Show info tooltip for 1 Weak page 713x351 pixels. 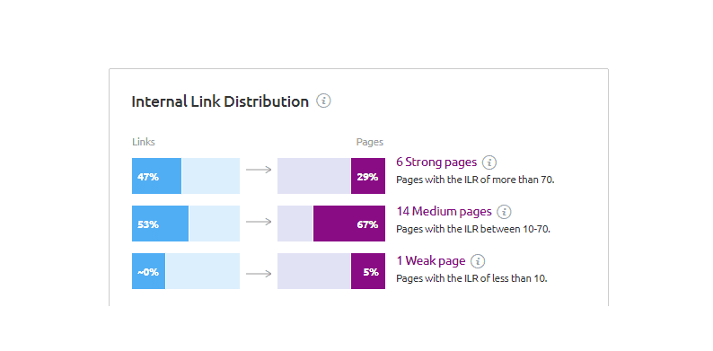coord(478,261)
